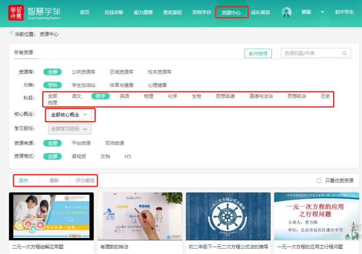Expand the user account chevron menu
The height and width of the screenshot is (254, 362).
click(323, 12)
